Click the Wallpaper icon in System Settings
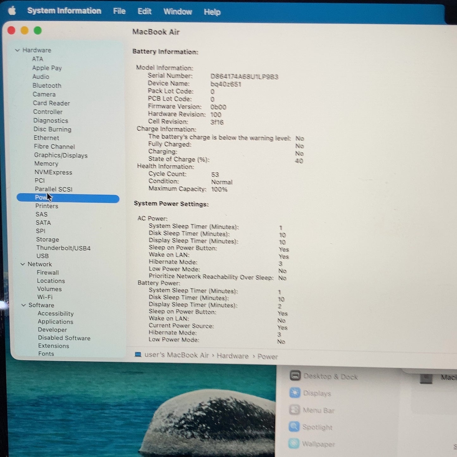The width and height of the screenshot is (457, 457). point(294,443)
